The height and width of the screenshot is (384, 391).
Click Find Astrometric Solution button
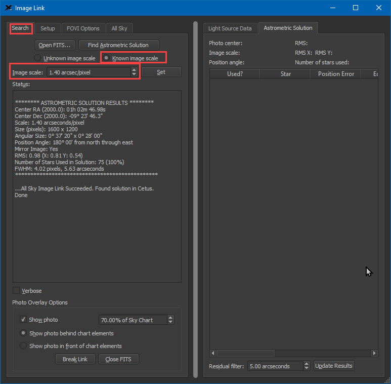pyautogui.click(x=118, y=45)
